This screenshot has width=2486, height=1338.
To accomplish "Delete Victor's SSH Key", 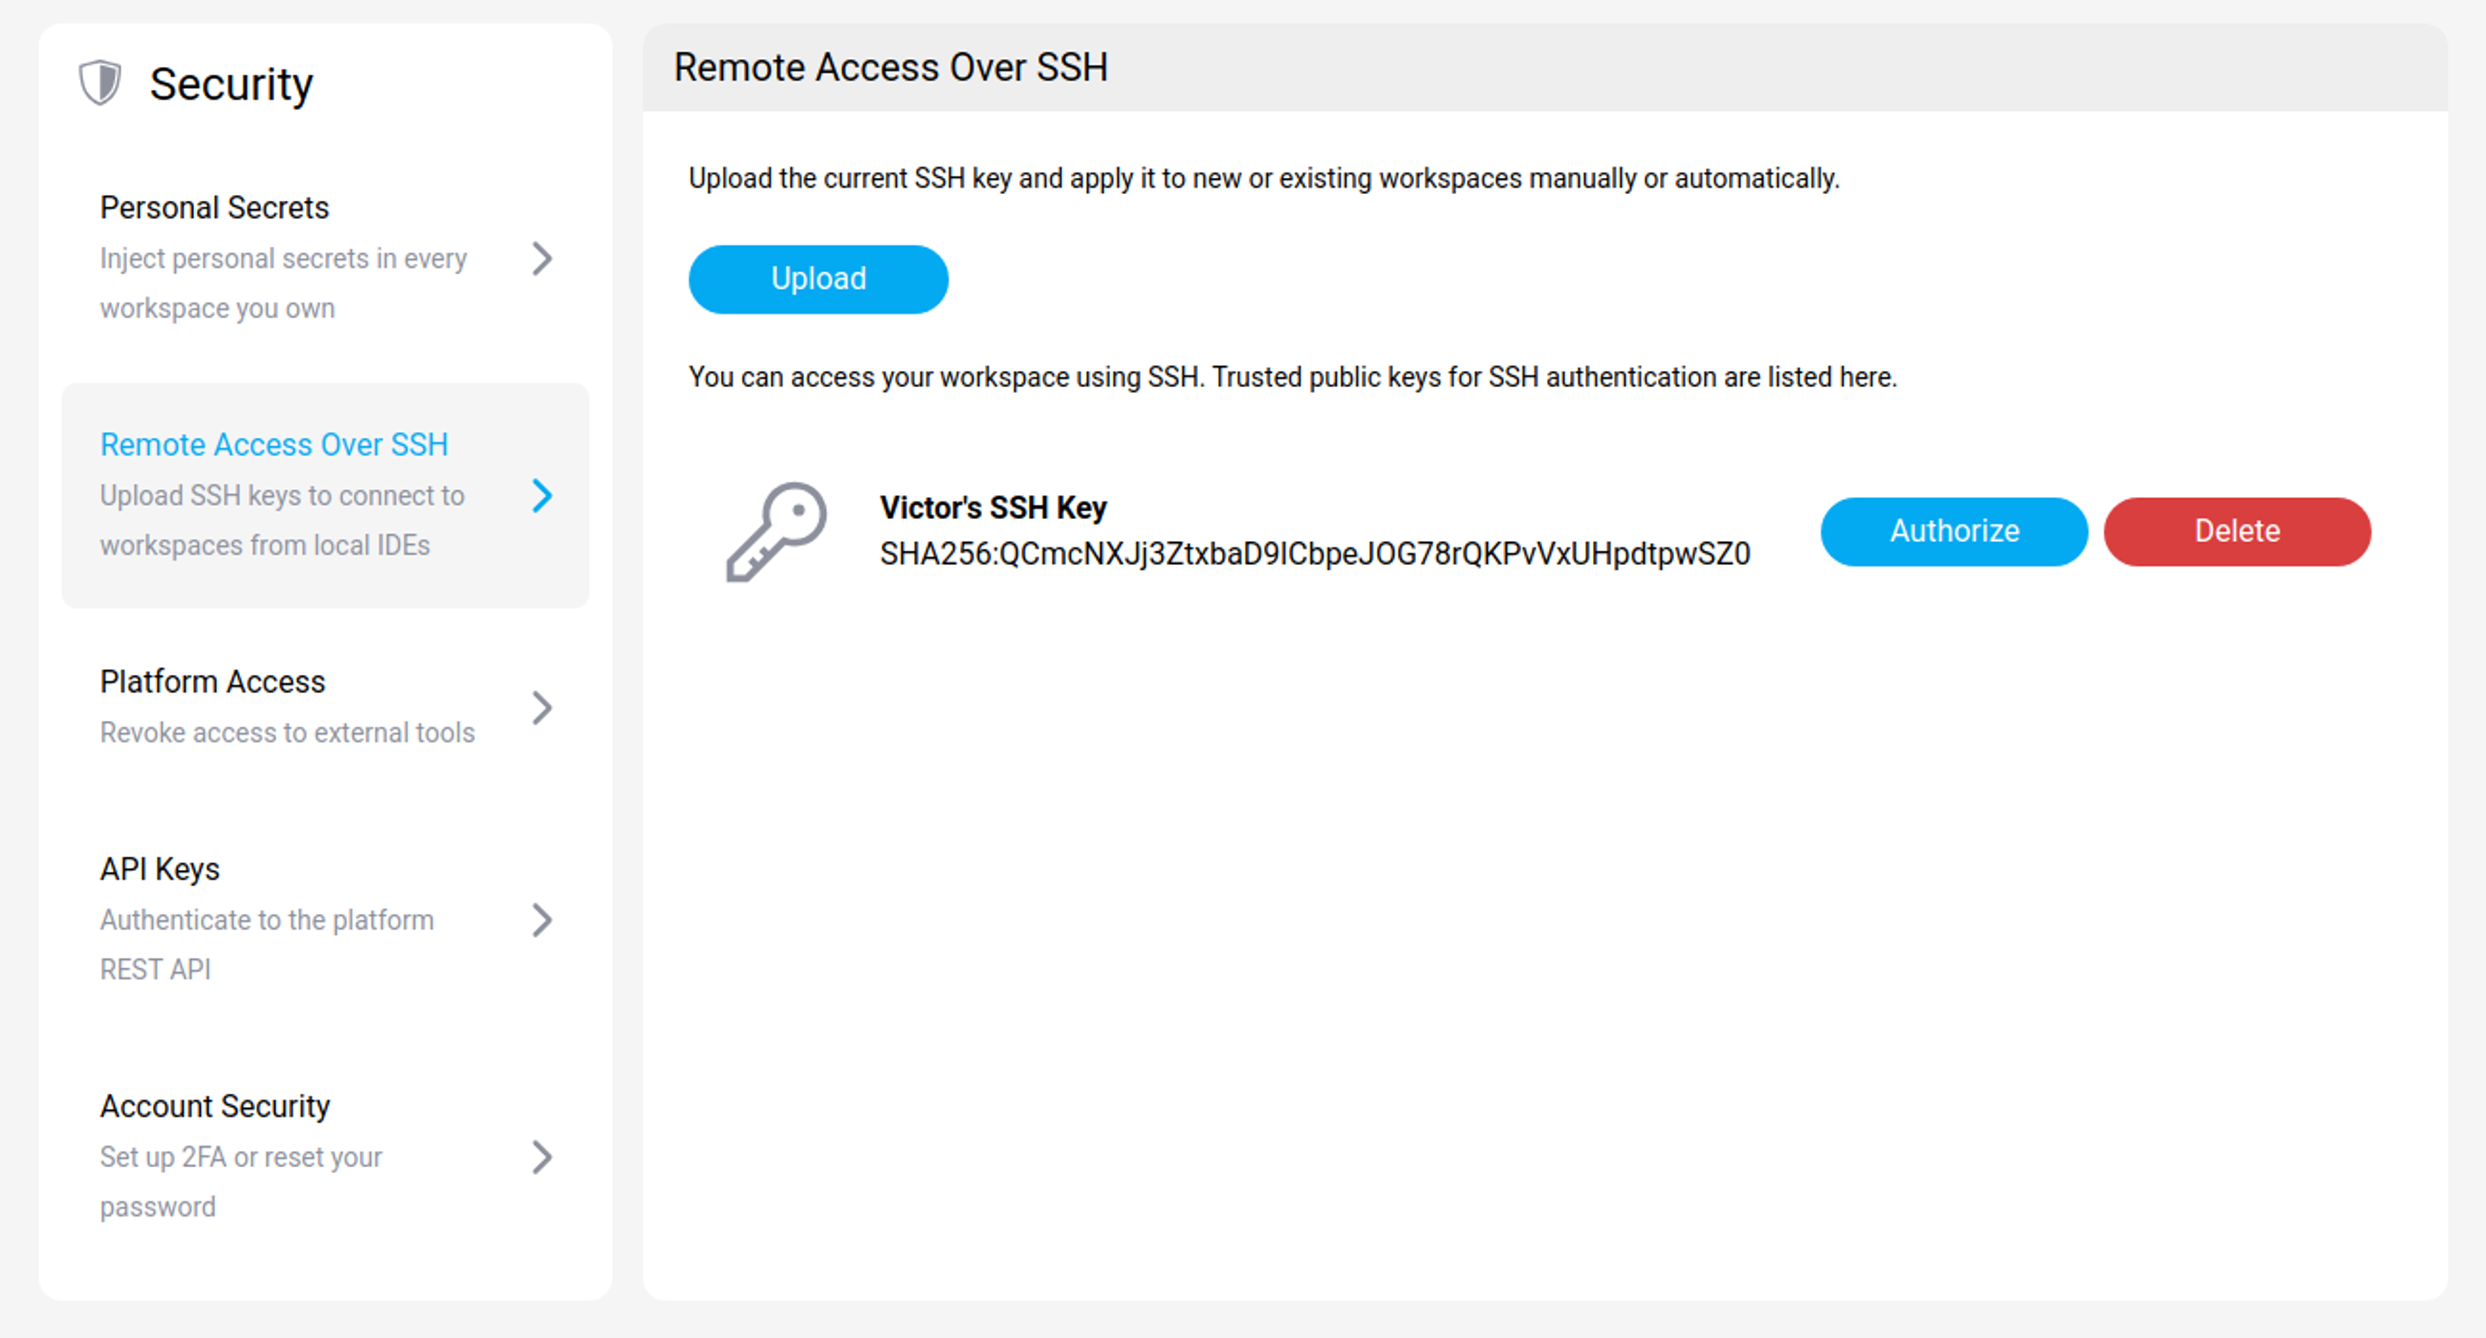I will pyautogui.click(x=2236, y=531).
